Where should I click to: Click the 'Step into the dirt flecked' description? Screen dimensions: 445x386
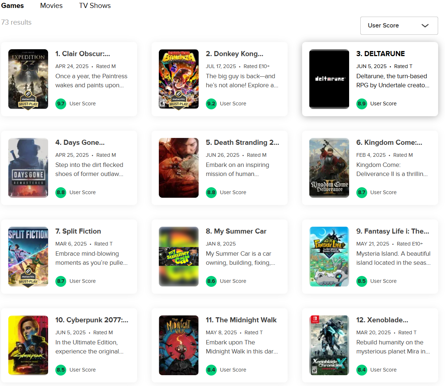click(x=89, y=169)
